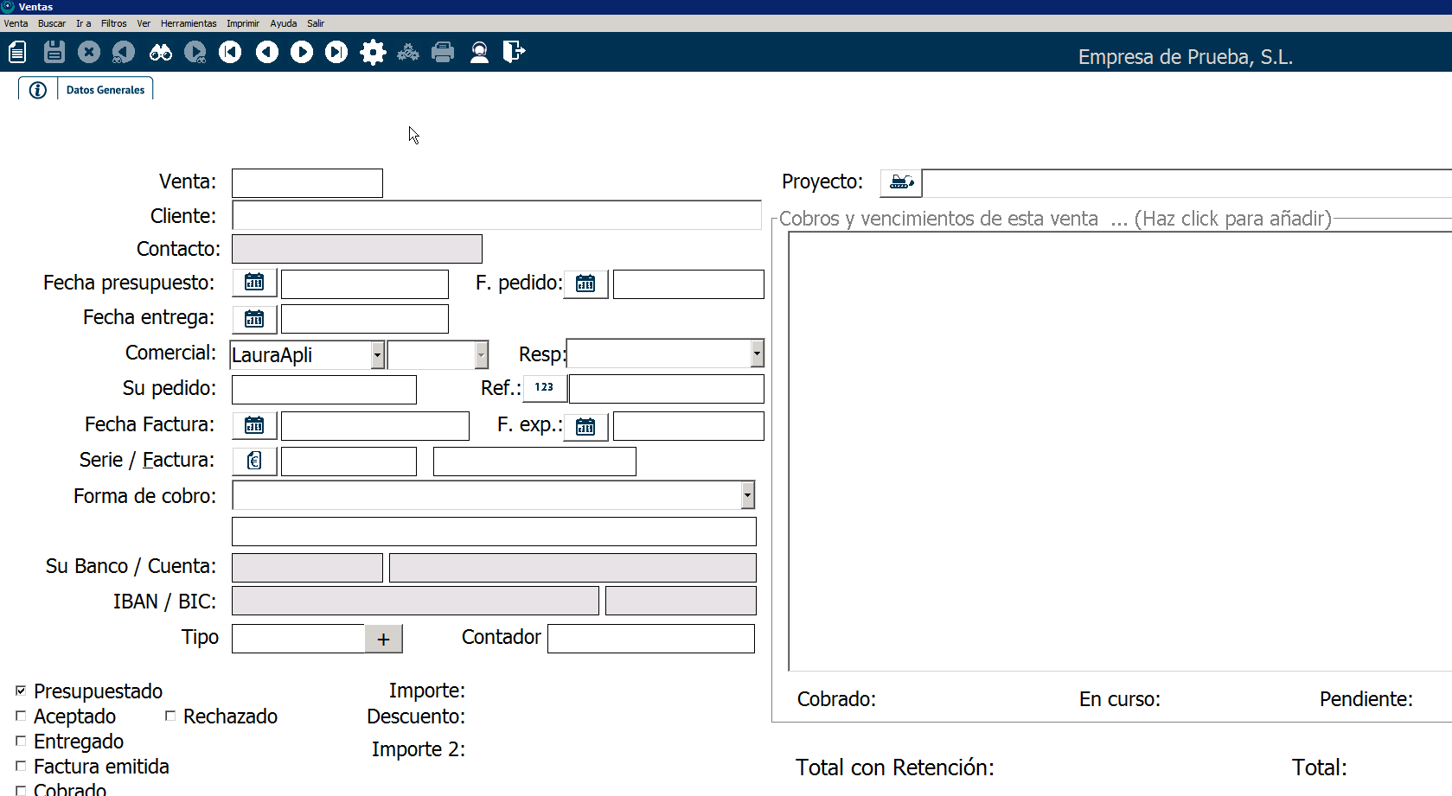Select the Datos Generales tab
This screenshot has width=1452, height=796.
[106, 90]
